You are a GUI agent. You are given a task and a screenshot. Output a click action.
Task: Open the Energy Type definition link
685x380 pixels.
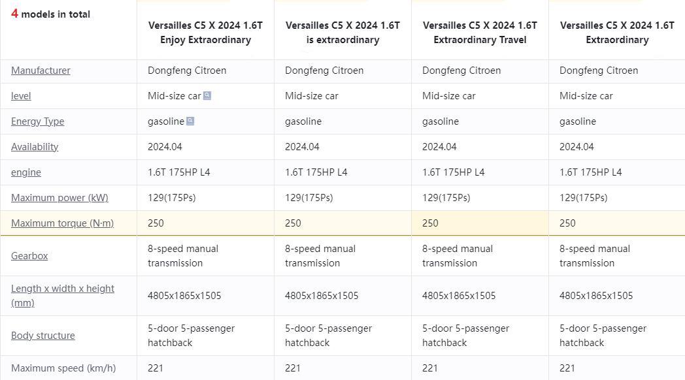[37, 121]
